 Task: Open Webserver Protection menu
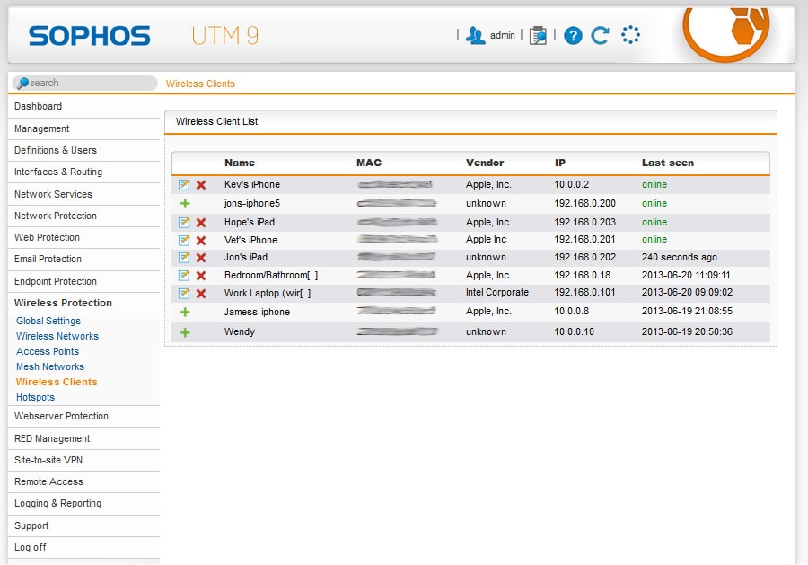point(83,417)
